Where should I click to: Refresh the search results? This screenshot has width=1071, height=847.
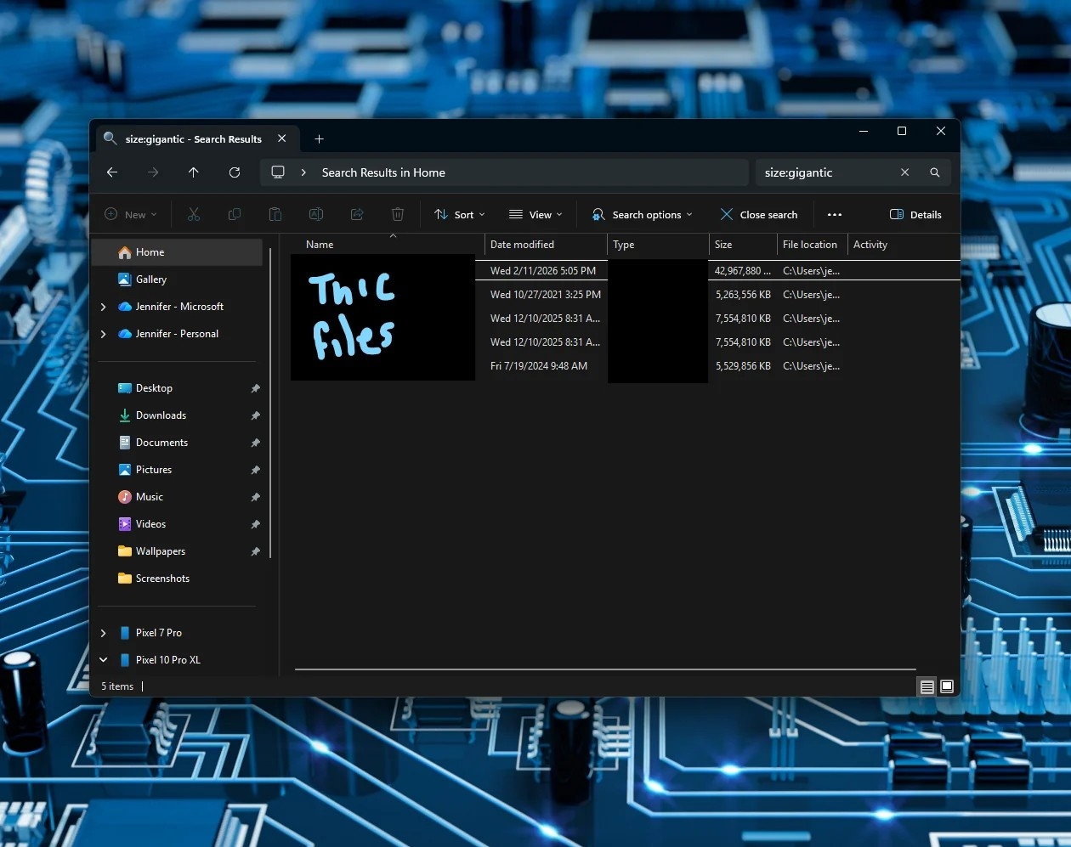point(235,172)
